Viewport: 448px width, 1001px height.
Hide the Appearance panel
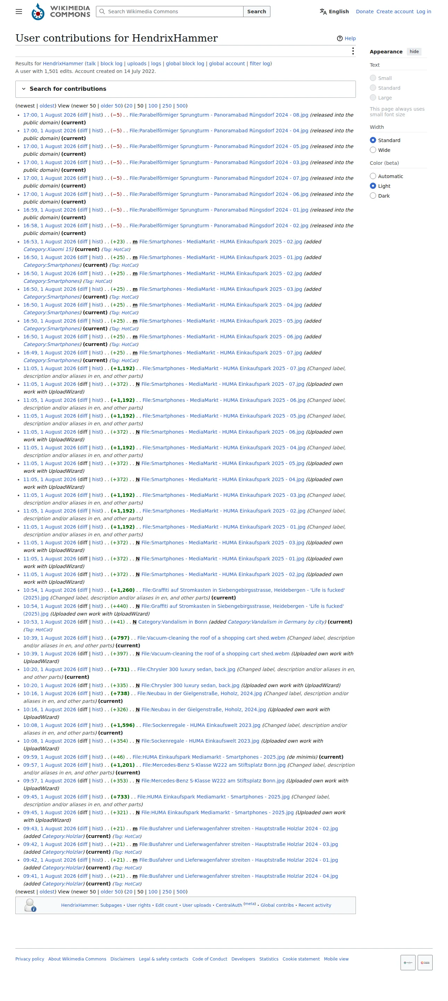pos(414,52)
